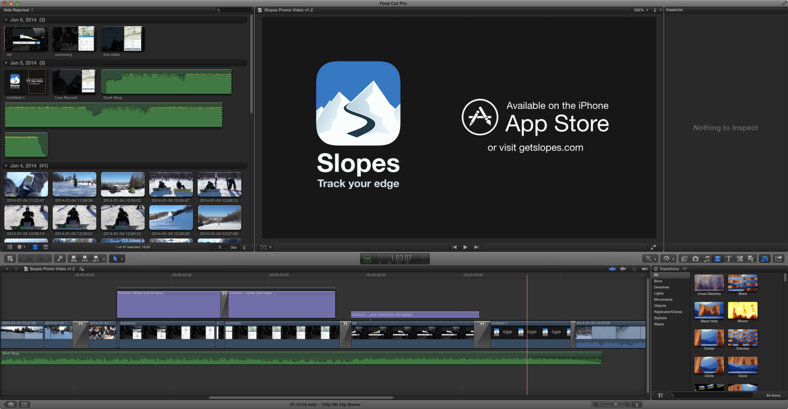Open the Enhancements magic wand menu

[x=650, y=258]
